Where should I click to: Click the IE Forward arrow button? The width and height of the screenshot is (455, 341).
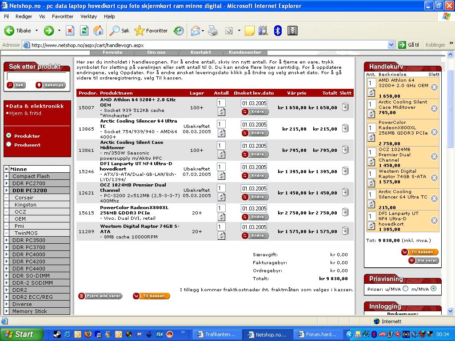49,31
